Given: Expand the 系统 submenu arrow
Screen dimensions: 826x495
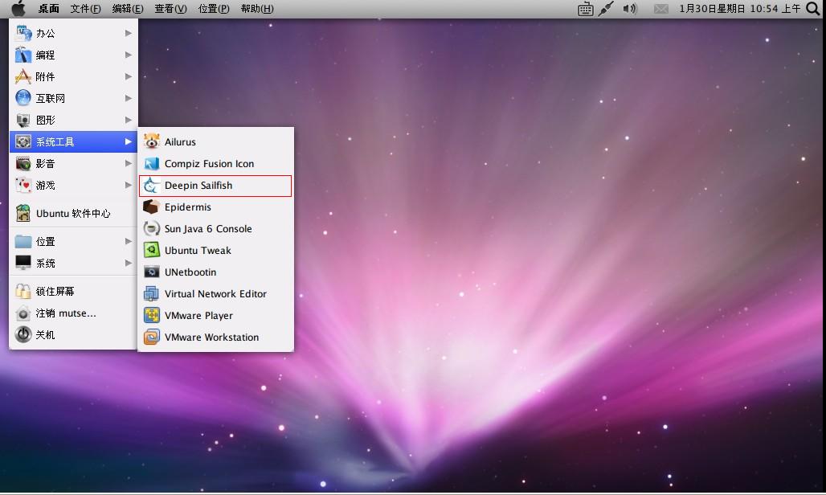Looking at the screenshot, I should tap(128, 263).
